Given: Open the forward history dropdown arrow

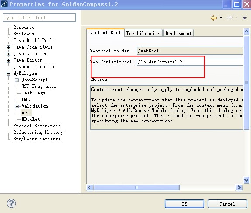Looking at the screenshot, I should pos(237,17).
